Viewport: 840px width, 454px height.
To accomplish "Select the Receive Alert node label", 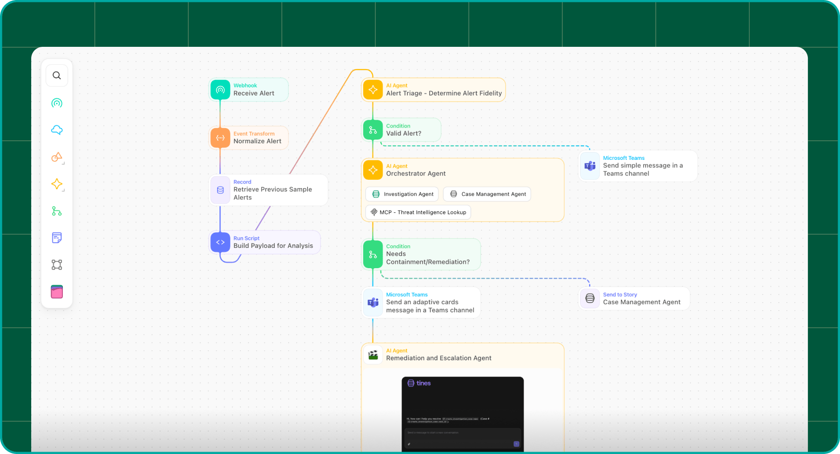I will pos(254,93).
